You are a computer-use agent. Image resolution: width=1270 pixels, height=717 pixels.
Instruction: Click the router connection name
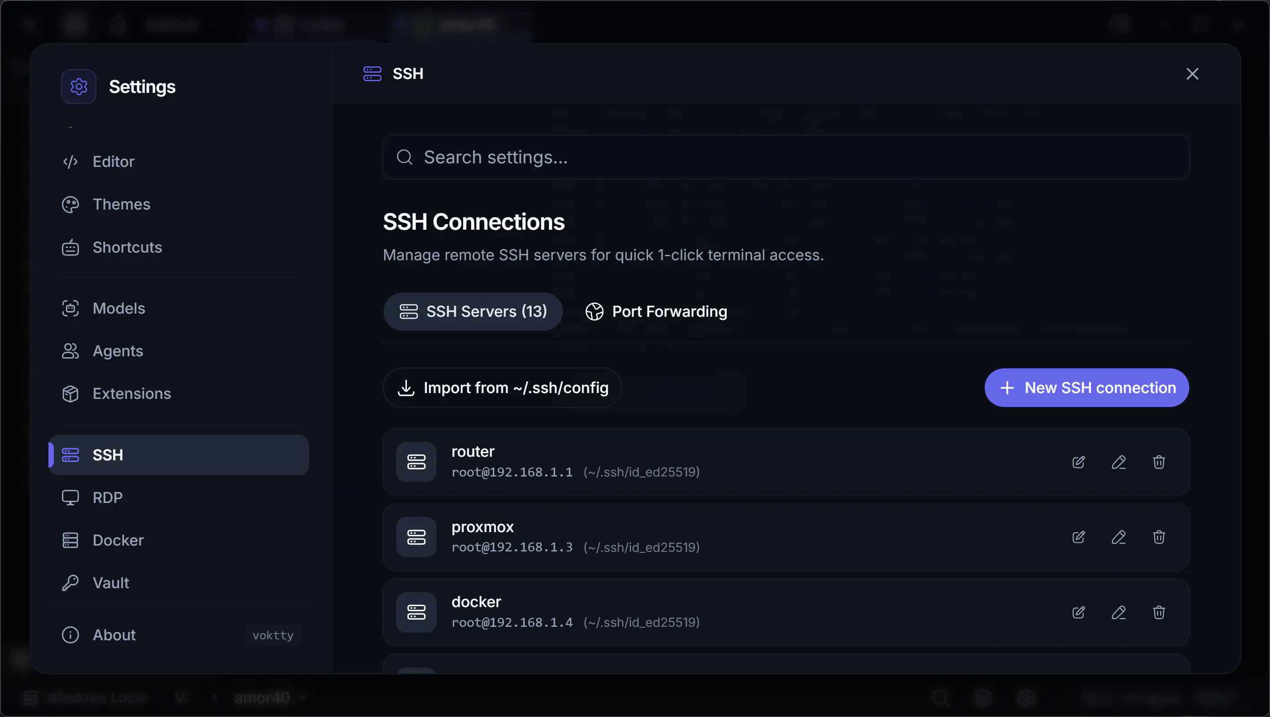coord(473,451)
